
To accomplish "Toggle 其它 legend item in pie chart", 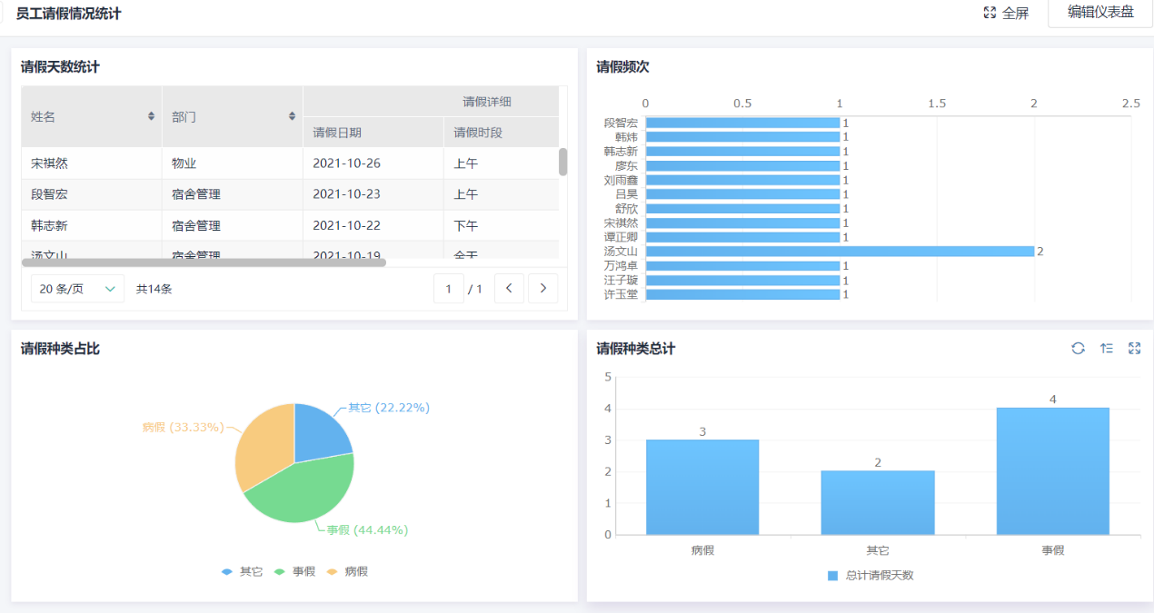I will (x=243, y=571).
